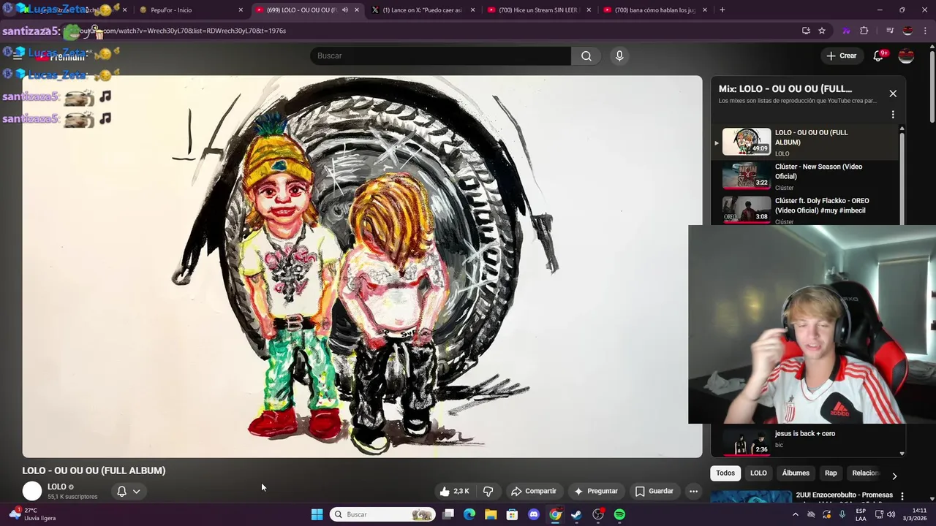Open the LOLO channel name link
936x526 pixels.
click(x=57, y=487)
